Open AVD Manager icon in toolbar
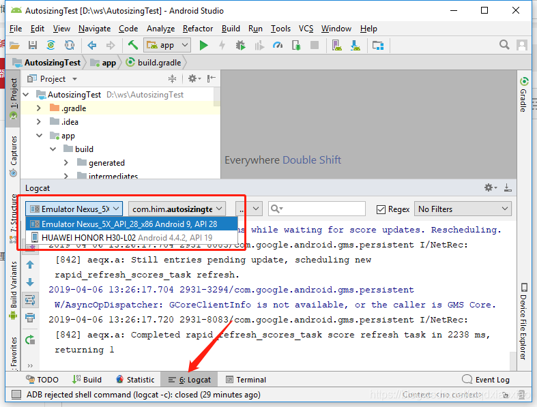Viewport: 537px width, 407px height. click(x=336, y=45)
